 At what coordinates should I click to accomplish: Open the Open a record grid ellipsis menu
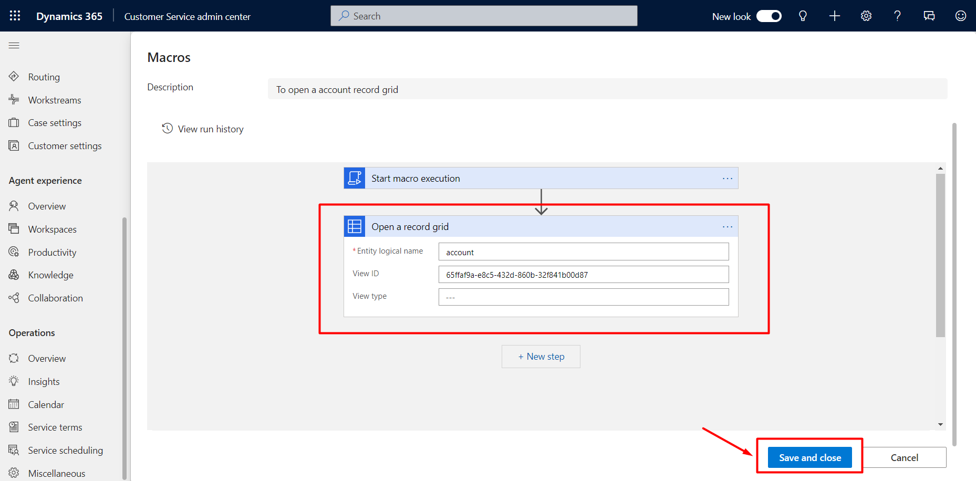727,226
